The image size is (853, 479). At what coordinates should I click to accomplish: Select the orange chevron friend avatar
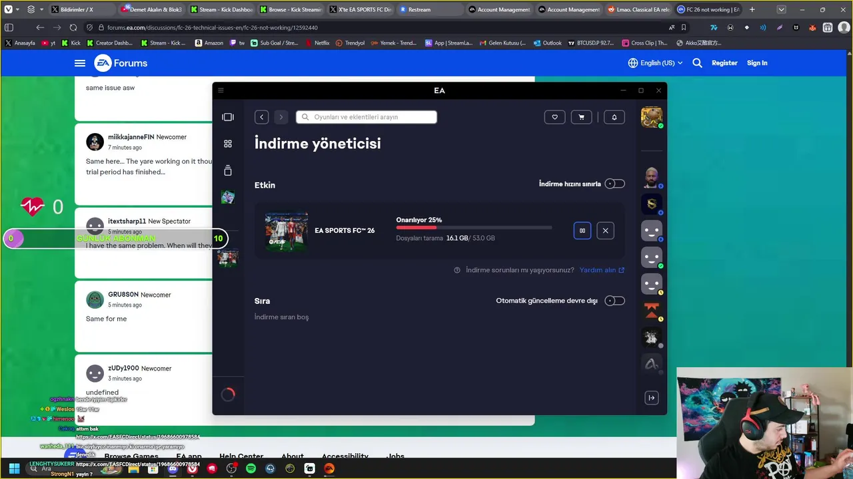point(652,311)
